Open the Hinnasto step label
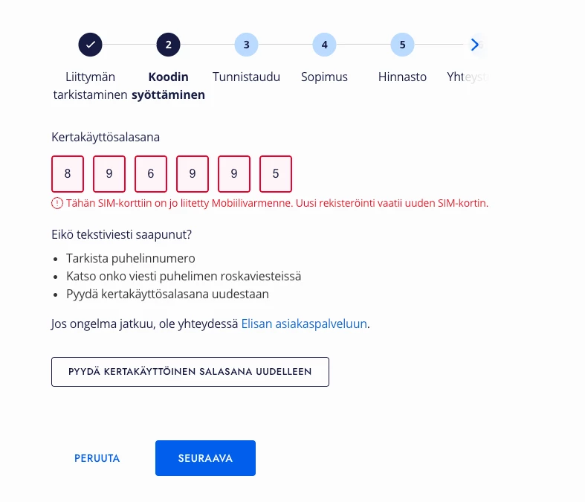Screen dimensions: 585x502 (402, 77)
